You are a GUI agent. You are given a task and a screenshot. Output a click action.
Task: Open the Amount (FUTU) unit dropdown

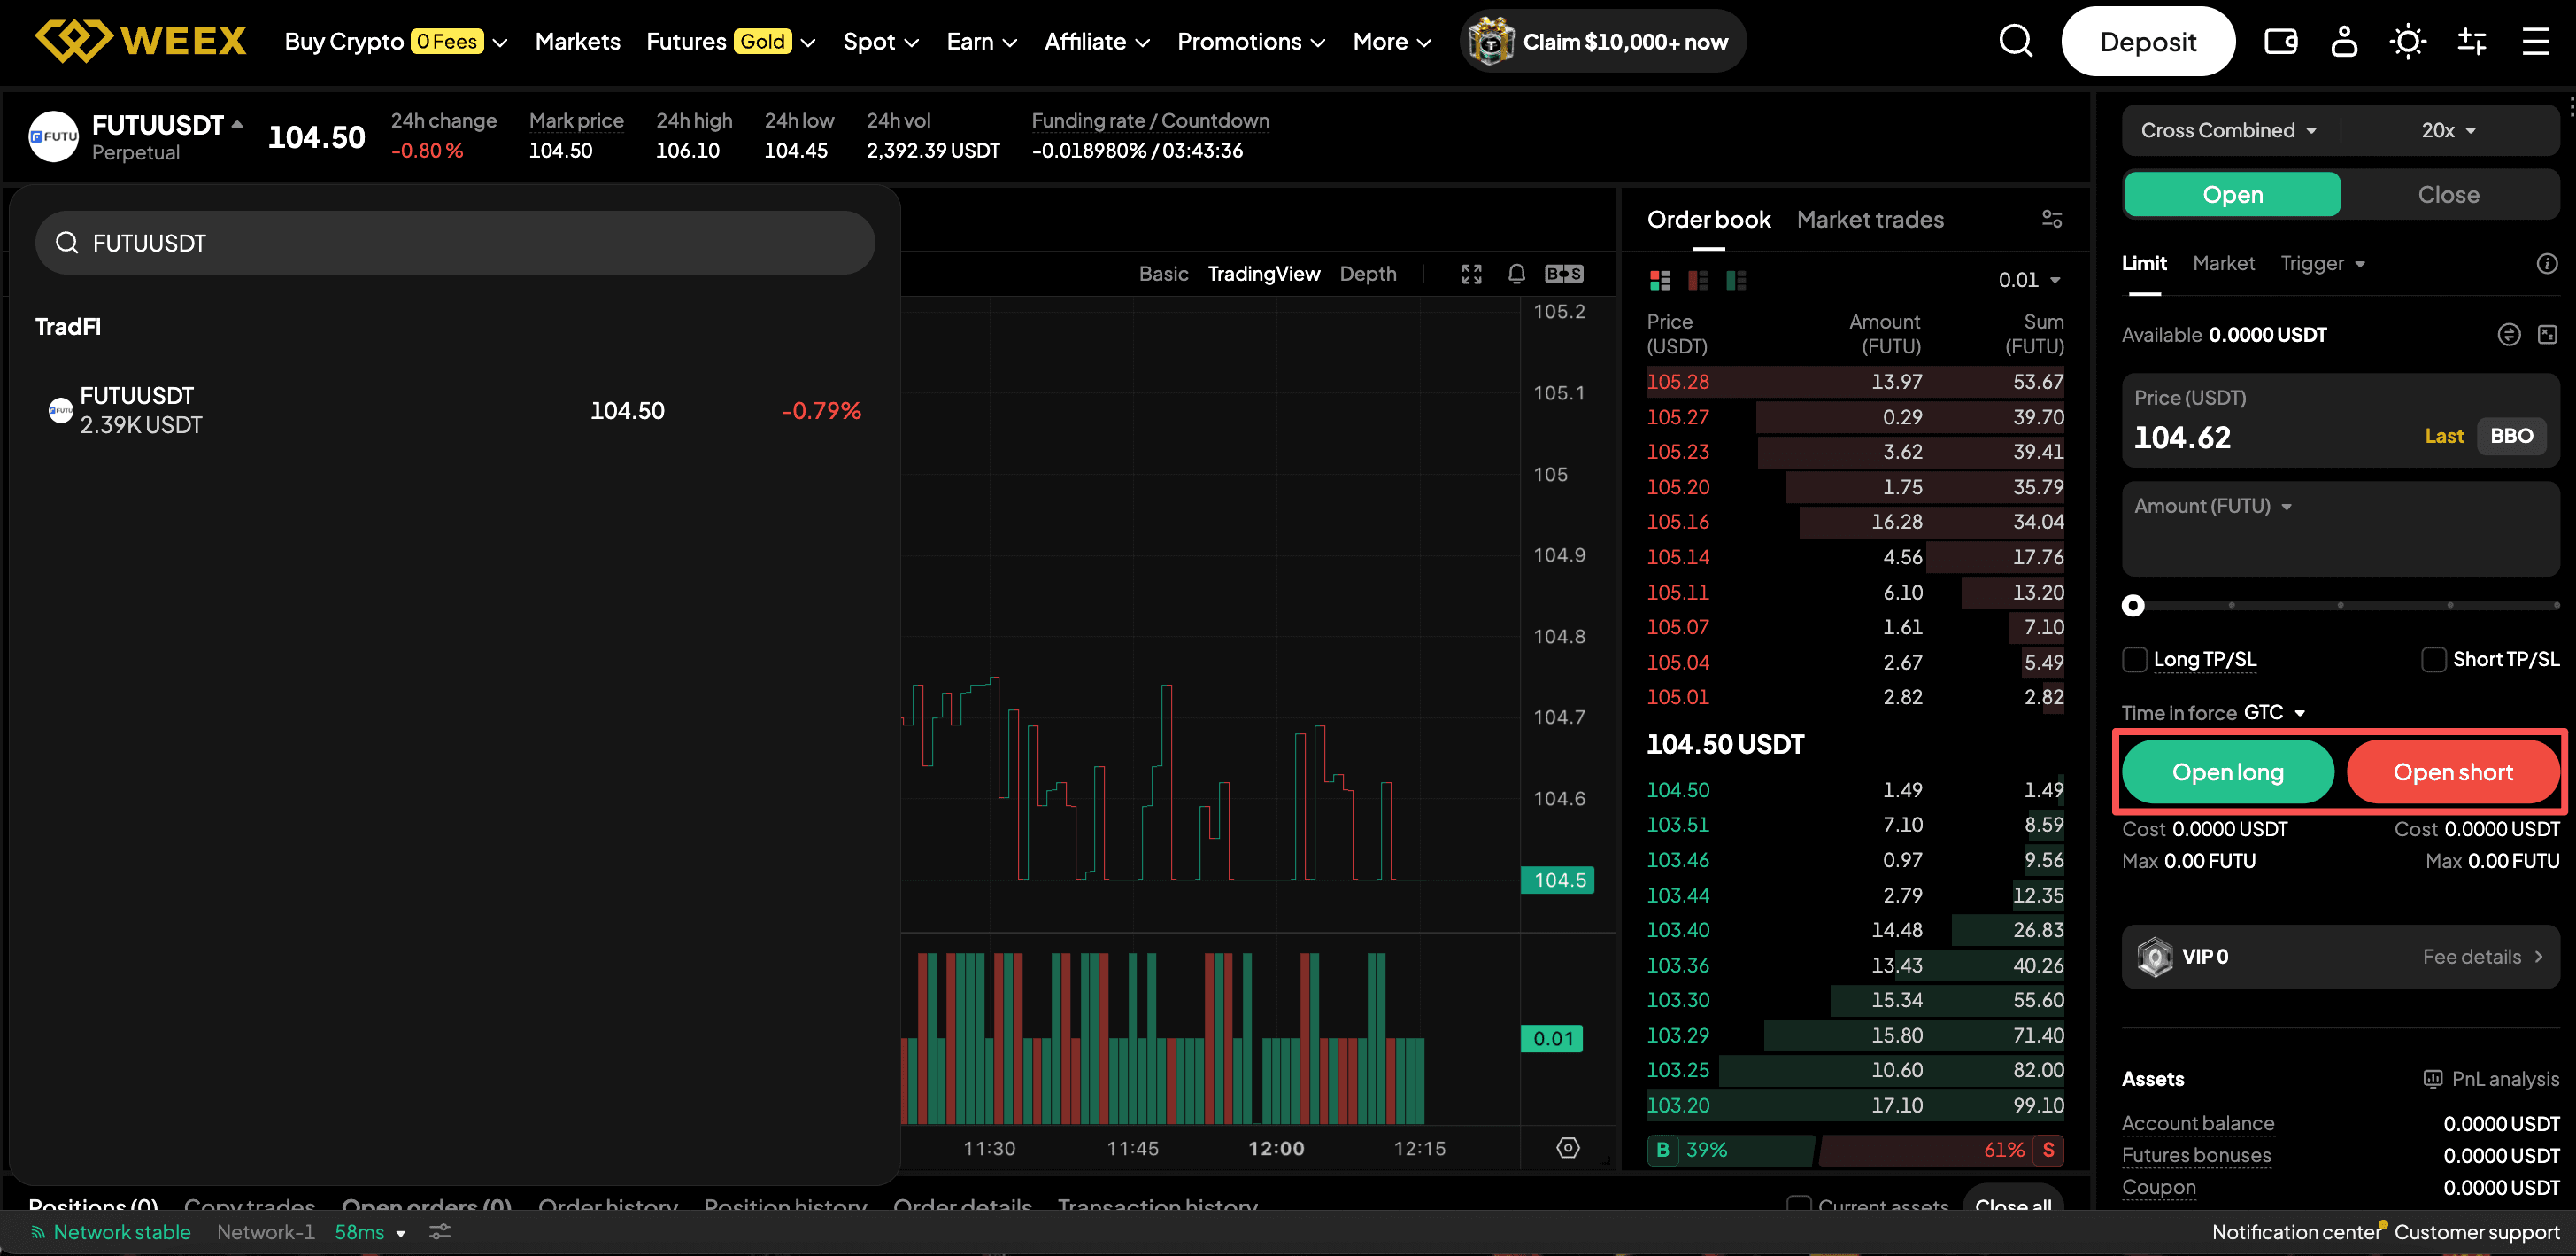tap(2212, 507)
